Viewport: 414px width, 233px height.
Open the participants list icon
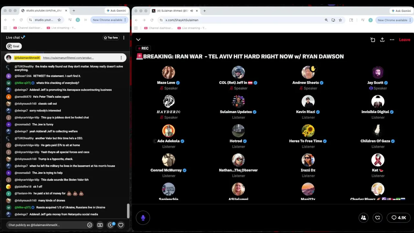click(364, 218)
